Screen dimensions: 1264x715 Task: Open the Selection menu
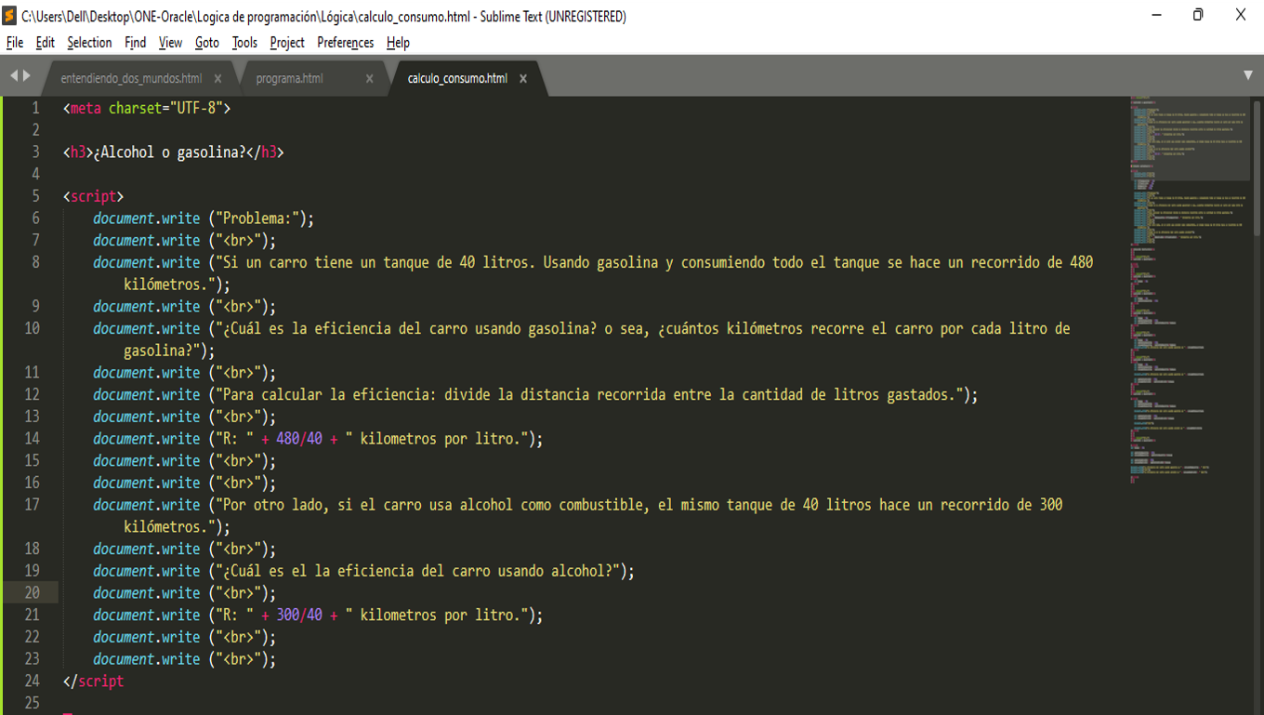89,43
